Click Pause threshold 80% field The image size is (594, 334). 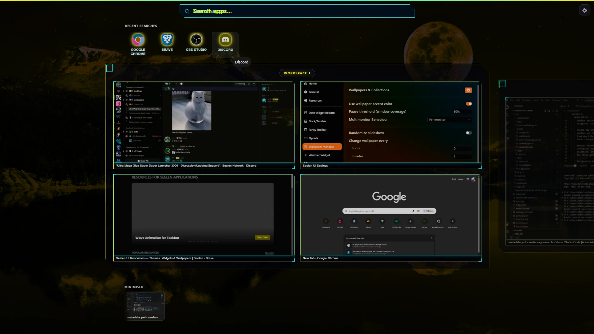tap(462, 111)
